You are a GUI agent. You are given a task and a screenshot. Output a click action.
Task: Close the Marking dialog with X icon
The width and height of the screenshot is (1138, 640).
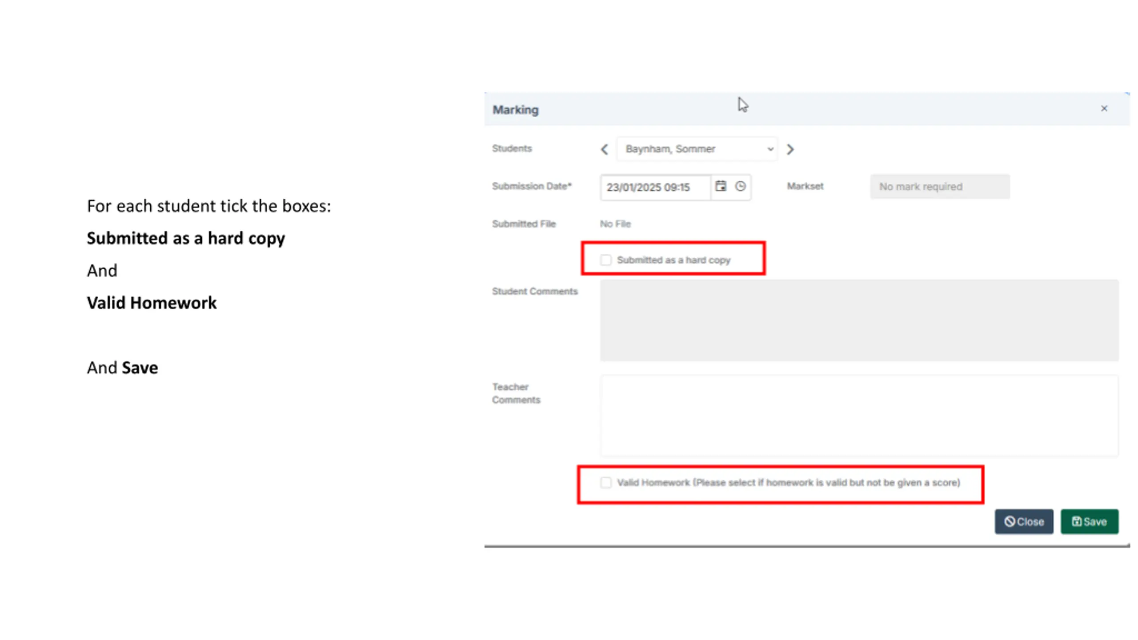(1104, 108)
